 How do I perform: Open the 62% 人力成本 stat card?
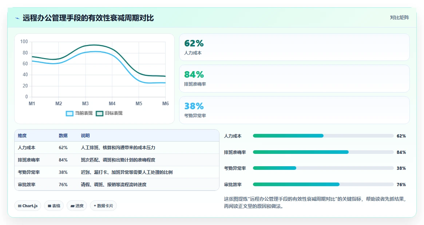pos(294,47)
